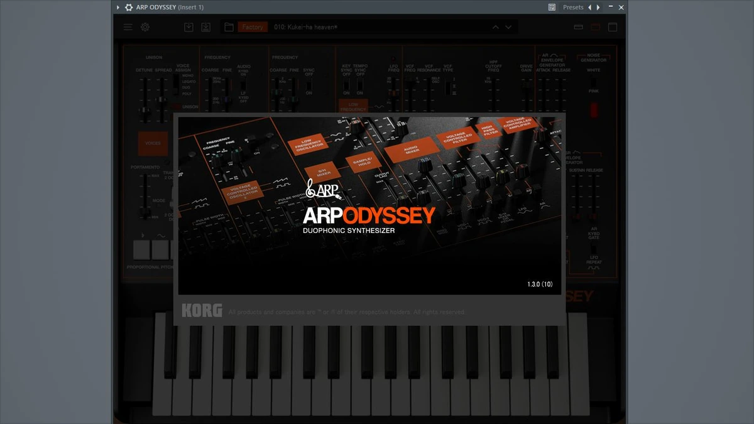Minimize the ARP ODYSSEY plugin window
The image size is (754, 424).
[x=611, y=8]
